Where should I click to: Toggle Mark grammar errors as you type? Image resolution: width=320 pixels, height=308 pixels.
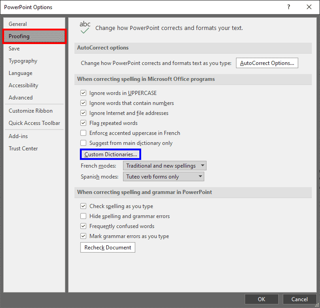[x=83, y=236]
